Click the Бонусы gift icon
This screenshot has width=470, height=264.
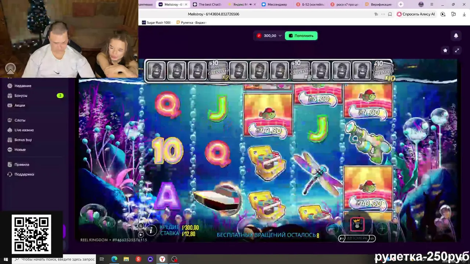click(x=10, y=96)
